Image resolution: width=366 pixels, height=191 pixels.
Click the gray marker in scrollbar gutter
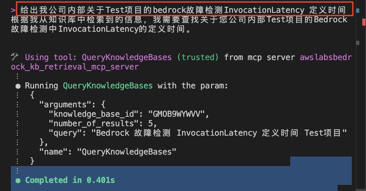(358, 43)
